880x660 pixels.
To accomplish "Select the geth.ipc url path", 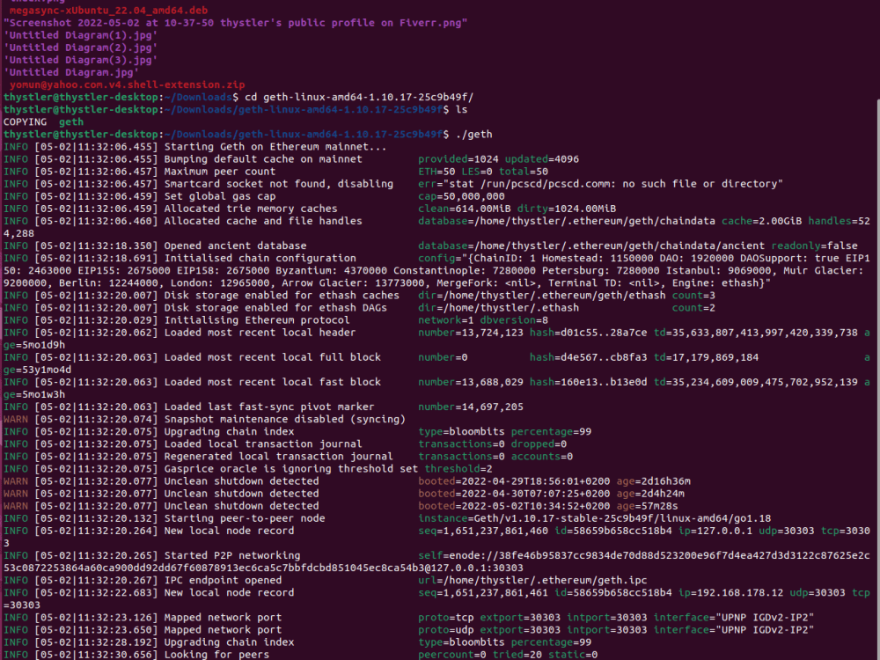I will click(532, 580).
